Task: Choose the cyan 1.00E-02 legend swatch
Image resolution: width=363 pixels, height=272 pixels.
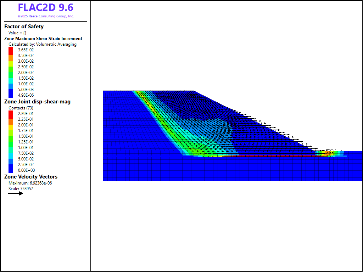Action: (11, 84)
